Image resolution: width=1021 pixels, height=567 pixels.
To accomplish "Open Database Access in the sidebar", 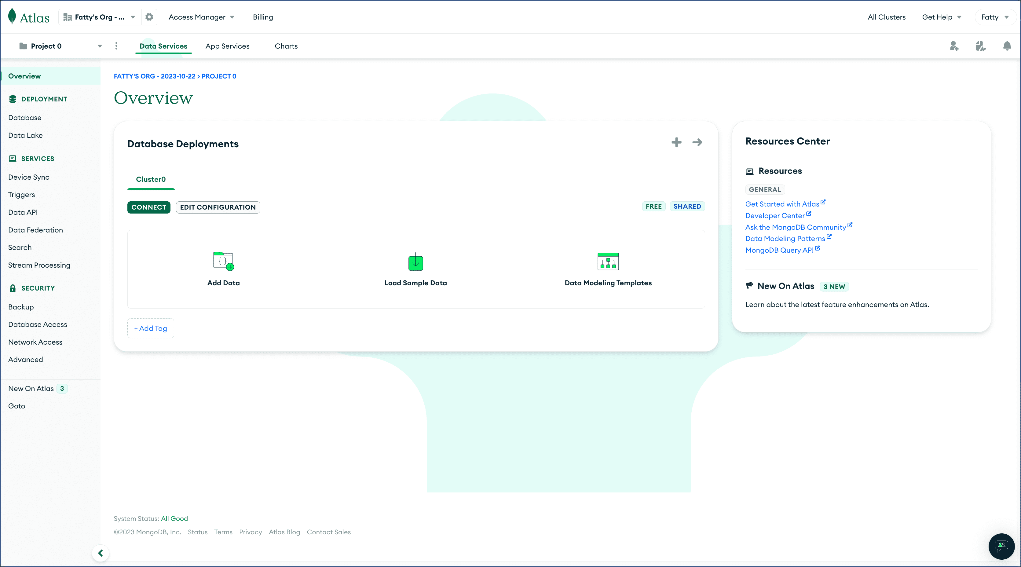I will 38,324.
